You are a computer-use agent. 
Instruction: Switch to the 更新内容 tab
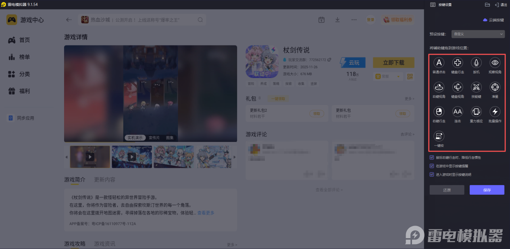click(x=104, y=180)
